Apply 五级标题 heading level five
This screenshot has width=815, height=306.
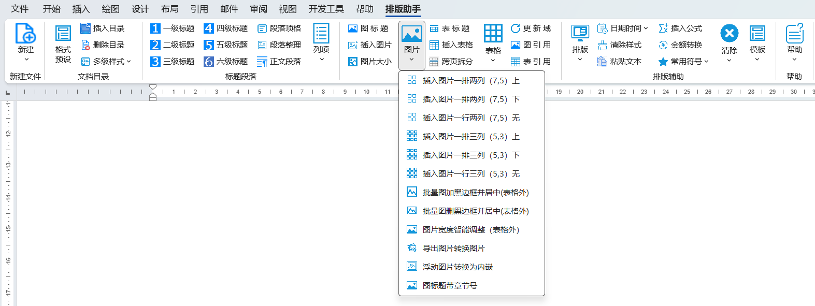[226, 45]
